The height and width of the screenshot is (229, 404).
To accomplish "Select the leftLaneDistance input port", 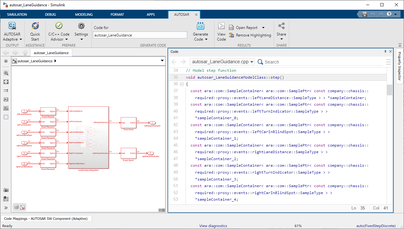I will [24, 111].
